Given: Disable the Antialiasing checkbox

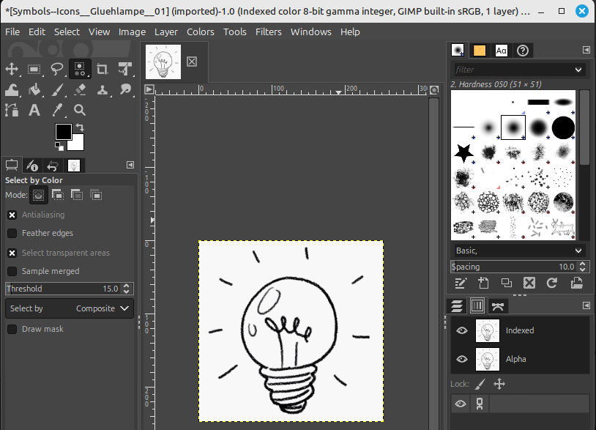Looking at the screenshot, I should (x=12, y=215).
